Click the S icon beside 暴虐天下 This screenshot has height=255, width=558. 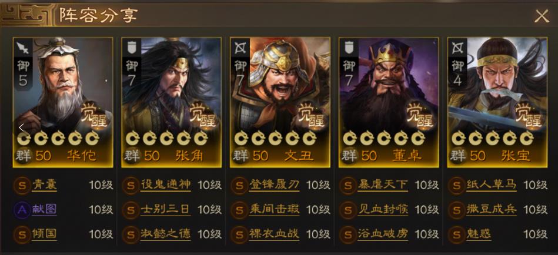tap(348, 185)
